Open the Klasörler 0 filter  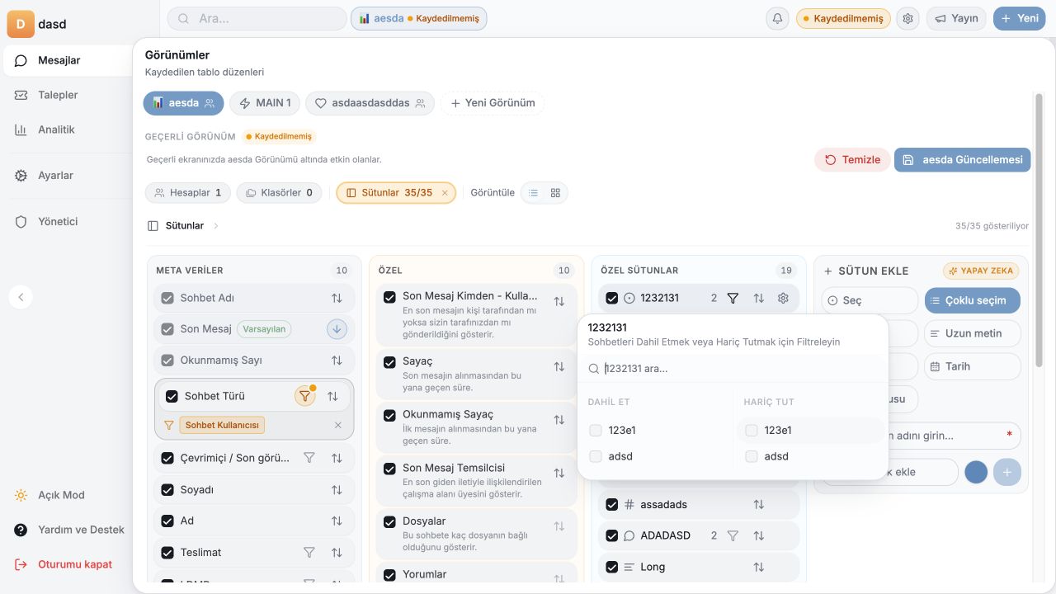(280, 193)
